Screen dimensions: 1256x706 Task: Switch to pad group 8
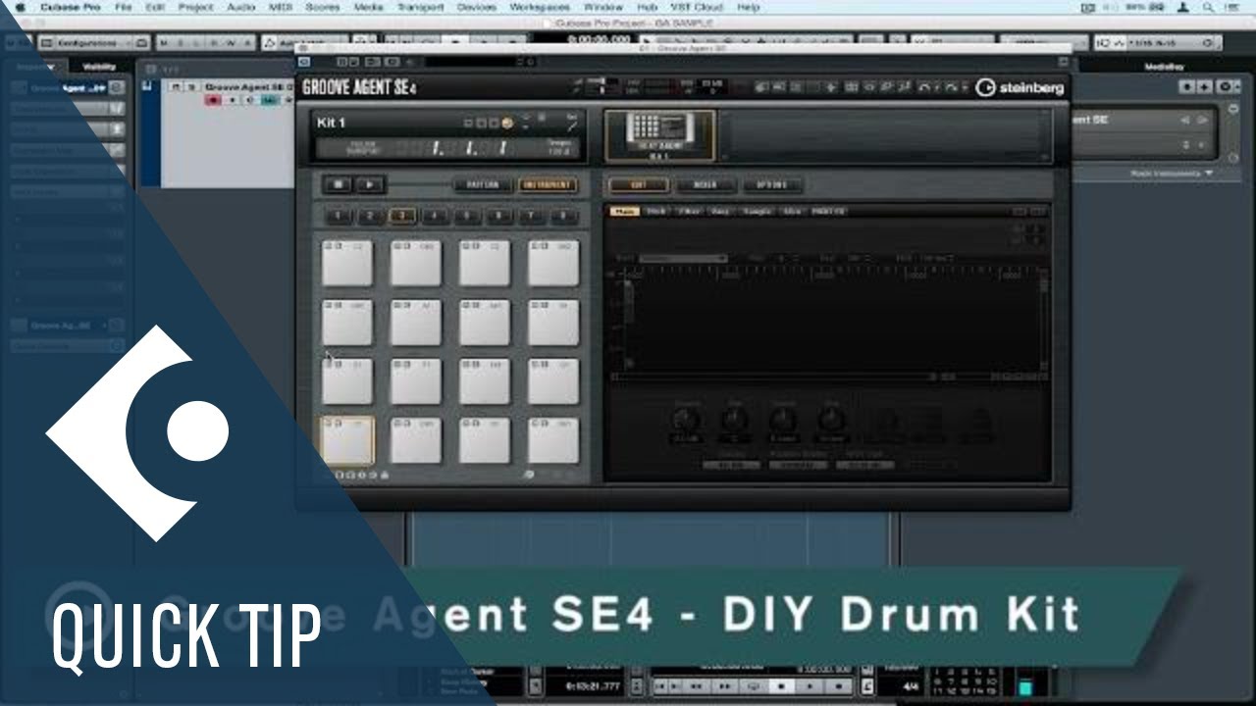pyautogui.click(x=563, y=216)
